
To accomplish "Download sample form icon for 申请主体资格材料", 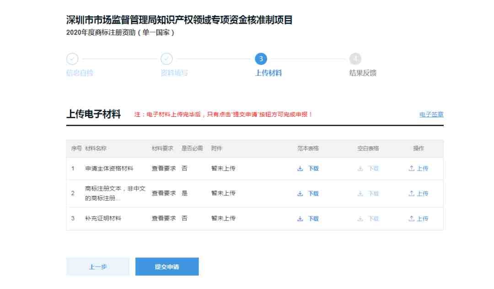I will (x=300, y=168).
